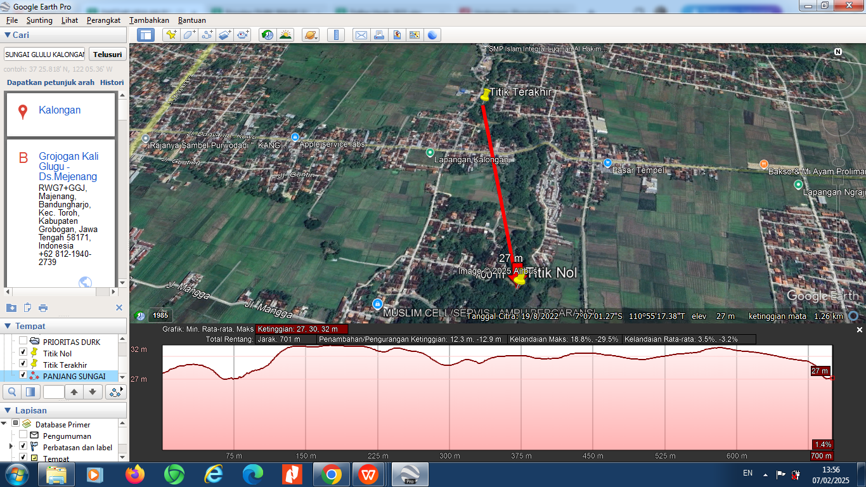
Task: Open the ruler measuring tool
Action: coord(336,35)
